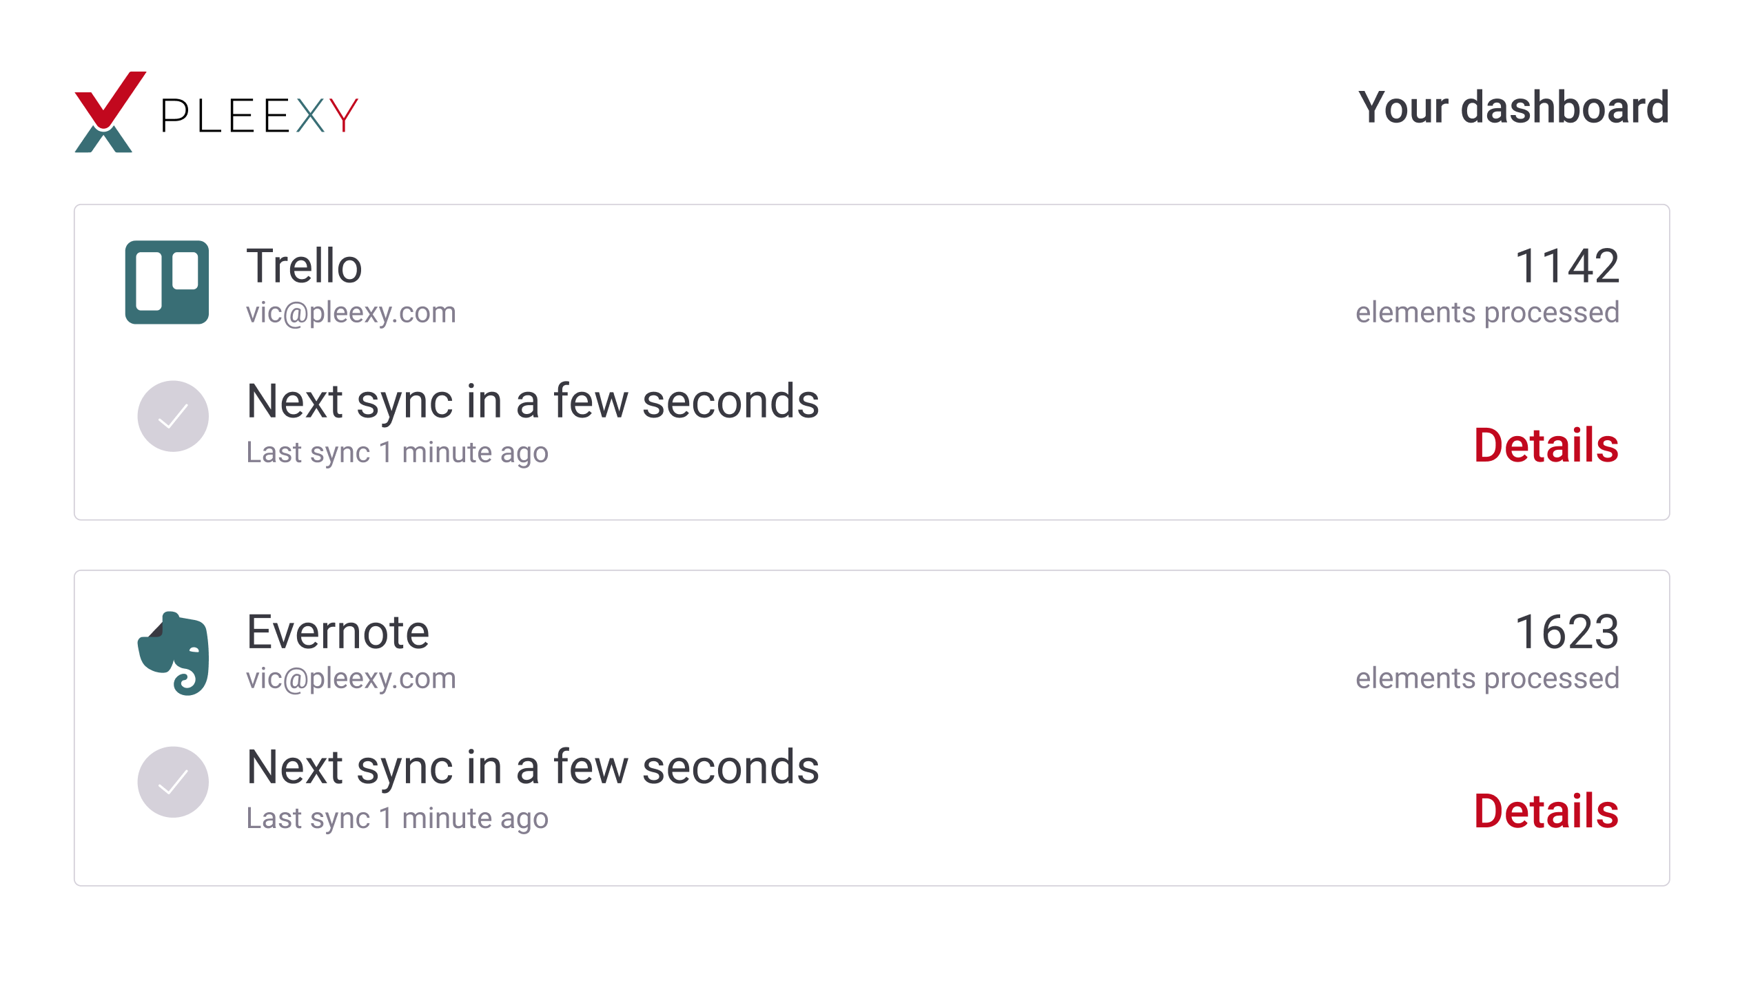The width and height of the screenshot is (1749, 992).
Task: Open Details for the Evernote connection
Action: tap(1546, 811)
